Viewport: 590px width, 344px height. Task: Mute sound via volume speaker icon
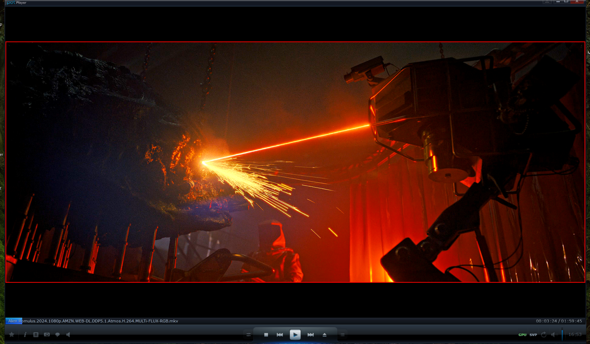point(554,335)
